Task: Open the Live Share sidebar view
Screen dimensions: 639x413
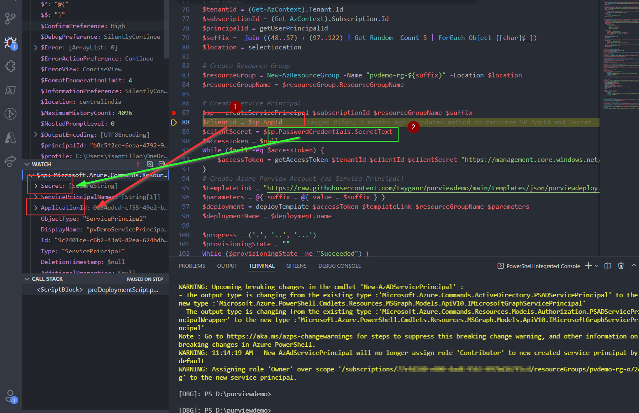Action: coord(10,161)
